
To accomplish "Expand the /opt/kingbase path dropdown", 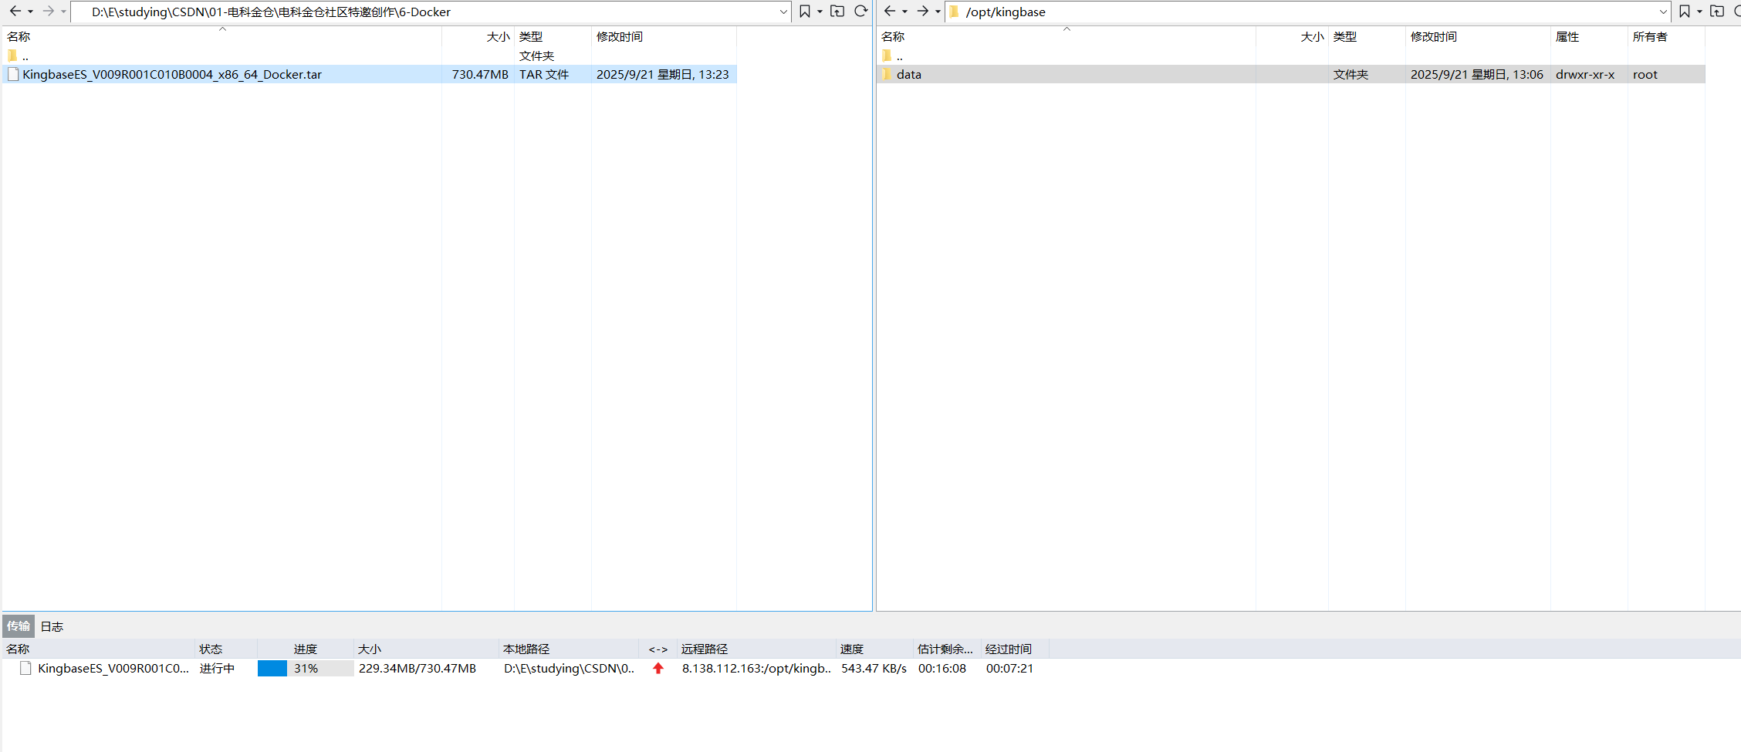I will [1663, 12].
